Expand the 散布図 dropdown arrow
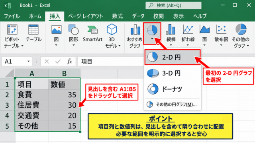The height and width of the screenshot is (143, 255). [x=221, y=45]
